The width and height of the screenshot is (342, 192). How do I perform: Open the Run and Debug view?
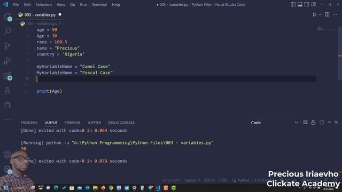tap(7, 60)
